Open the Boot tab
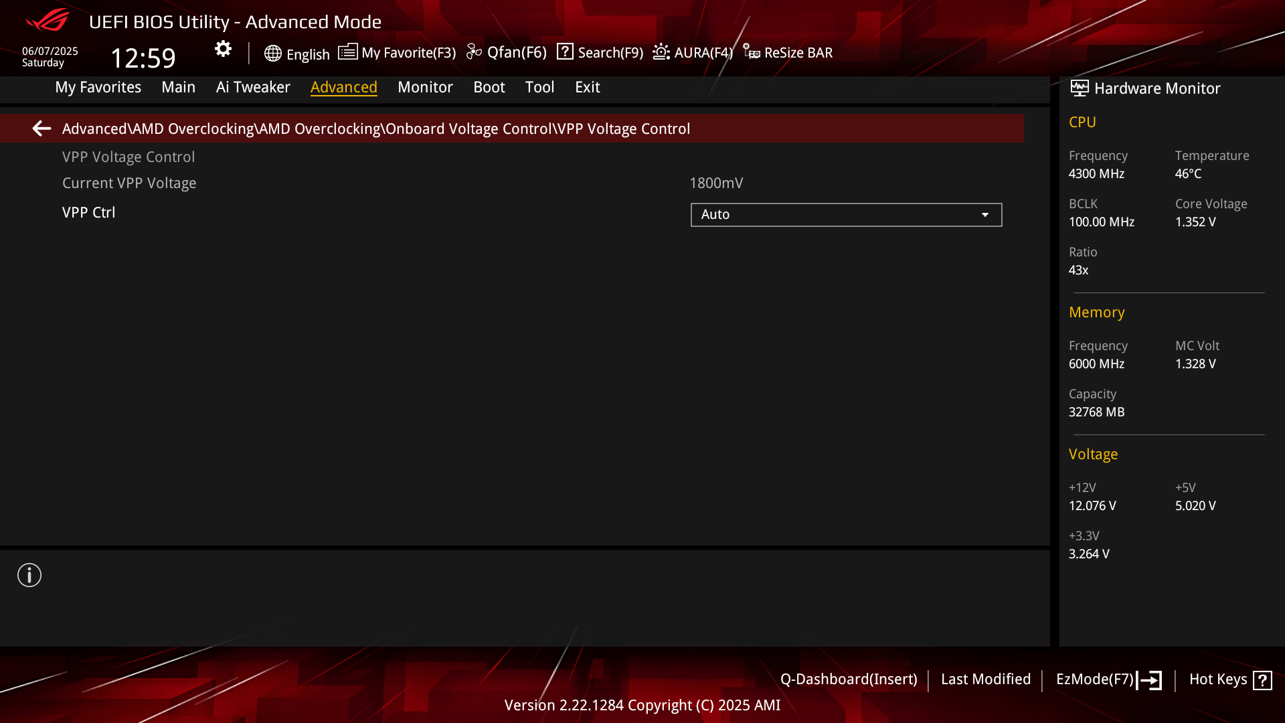 coord(489,87)
